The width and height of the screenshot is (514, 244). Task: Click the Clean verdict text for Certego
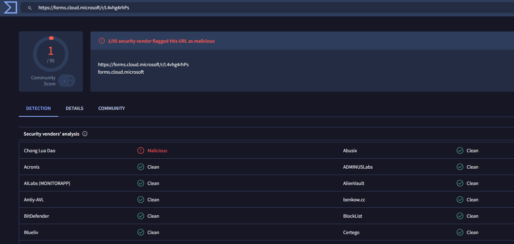(472, 232)
